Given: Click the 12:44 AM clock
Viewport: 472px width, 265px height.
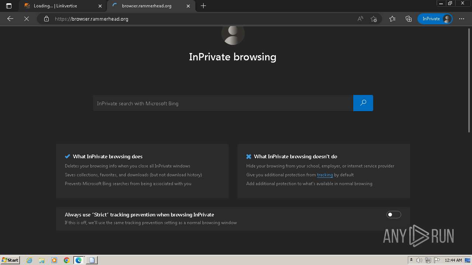Looking at the screenshot, I should (453, 260).
